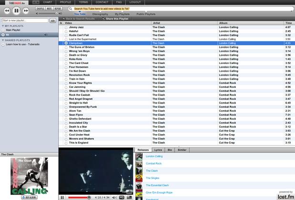
Task: Click the video player volume icon
Action: coord(114,197)
